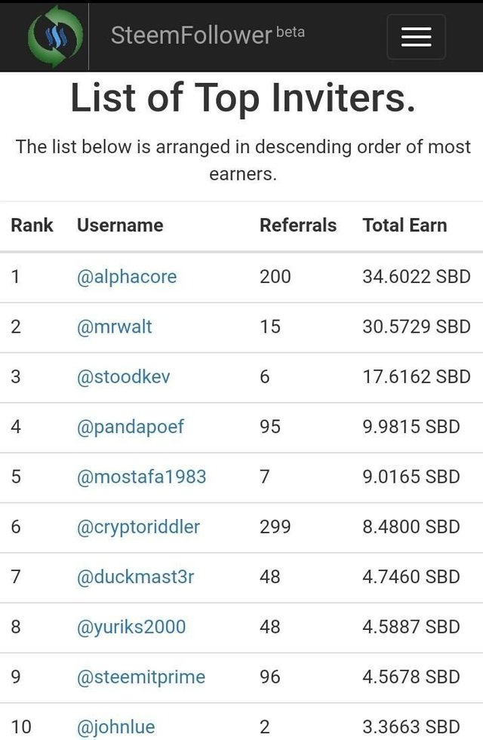Go to @steemitprime profile
The height and width of the screenshot is (740, 483).
140,677
